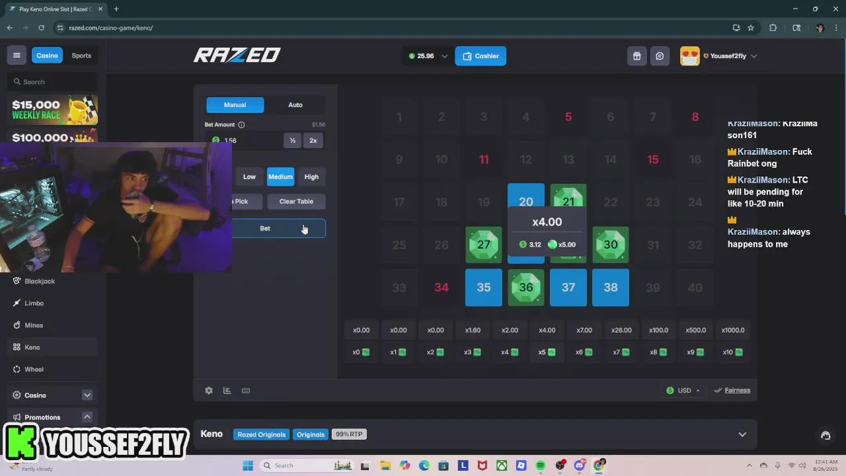
Task: Click Razed Originals tag
Action: [262, 434]
